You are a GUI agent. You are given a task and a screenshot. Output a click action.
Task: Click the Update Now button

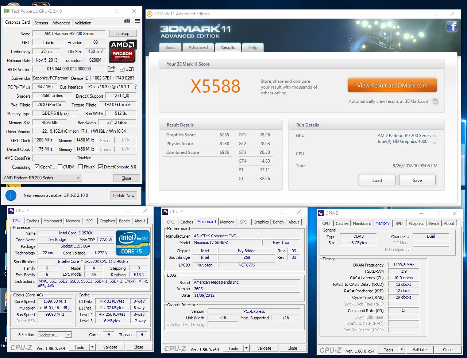coord(123,196)
